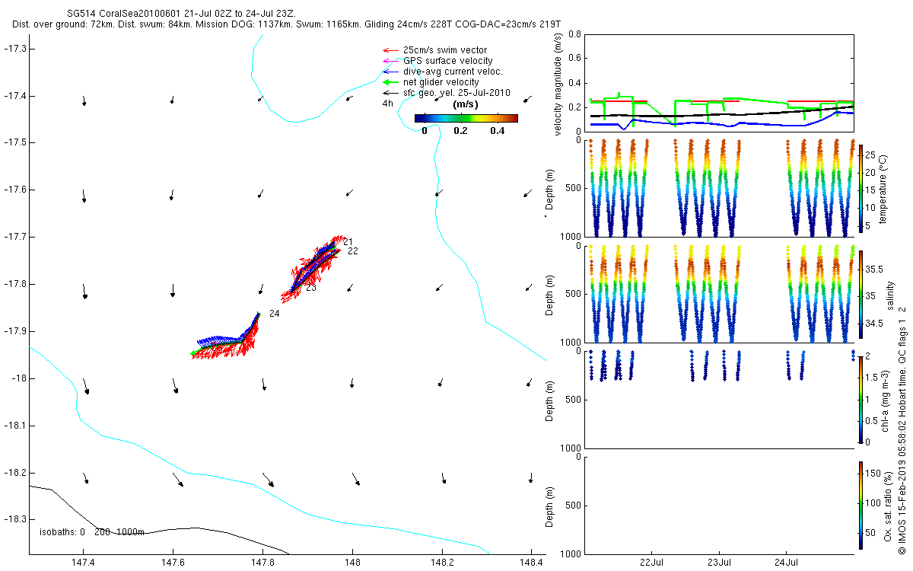Click the magenta GPS surface velocity arrow
The height and width of the screenshot is (571, 913).
coord(389,61)
